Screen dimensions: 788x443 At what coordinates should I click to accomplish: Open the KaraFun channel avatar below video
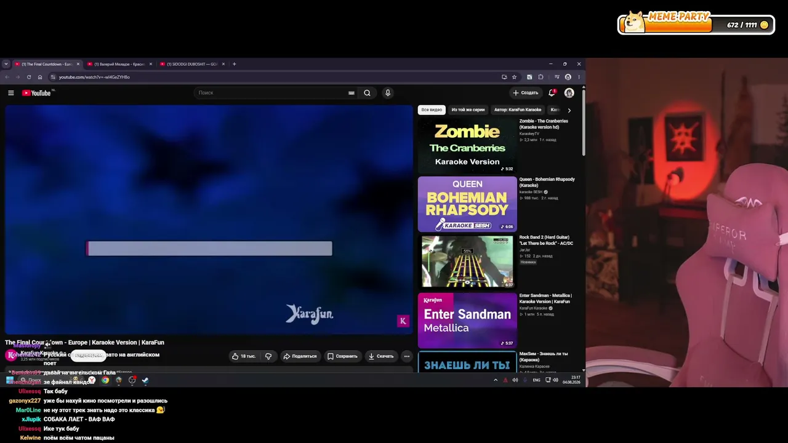click(11, 355)
